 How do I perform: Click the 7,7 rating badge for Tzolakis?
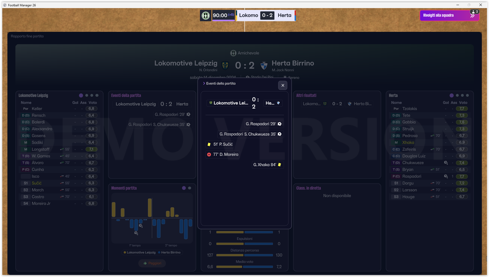462,109
